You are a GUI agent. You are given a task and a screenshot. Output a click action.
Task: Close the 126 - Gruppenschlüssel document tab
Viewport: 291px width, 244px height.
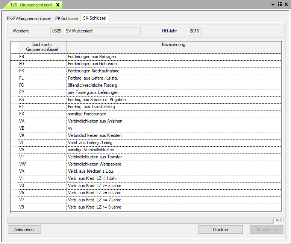[x=58, y=5]
